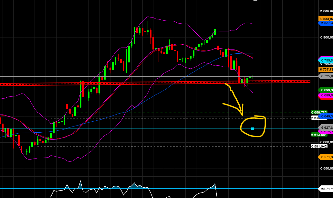Select the red dashed horizontal support line
Screen dimensions: 333x198
click(155, 83)
